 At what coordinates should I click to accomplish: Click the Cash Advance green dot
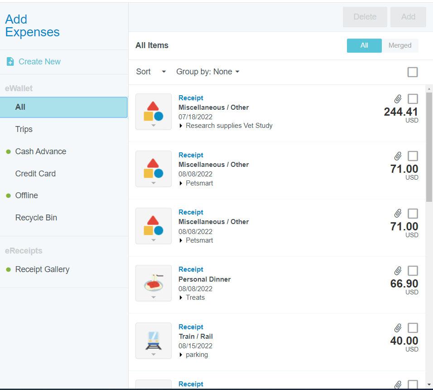8,151
